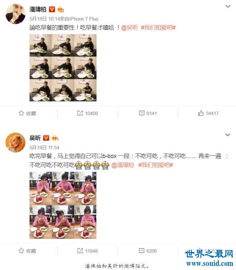The image size is (236, 270).
Task: Click verified V badge next to 吴昕
Action: (x=46, y=138)
